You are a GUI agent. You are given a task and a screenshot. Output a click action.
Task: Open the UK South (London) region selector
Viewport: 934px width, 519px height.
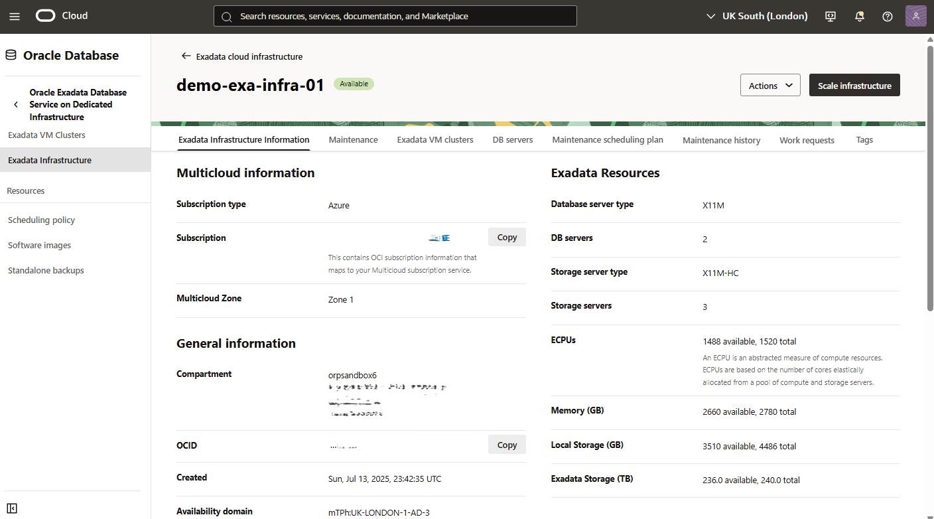click(756, 16)
